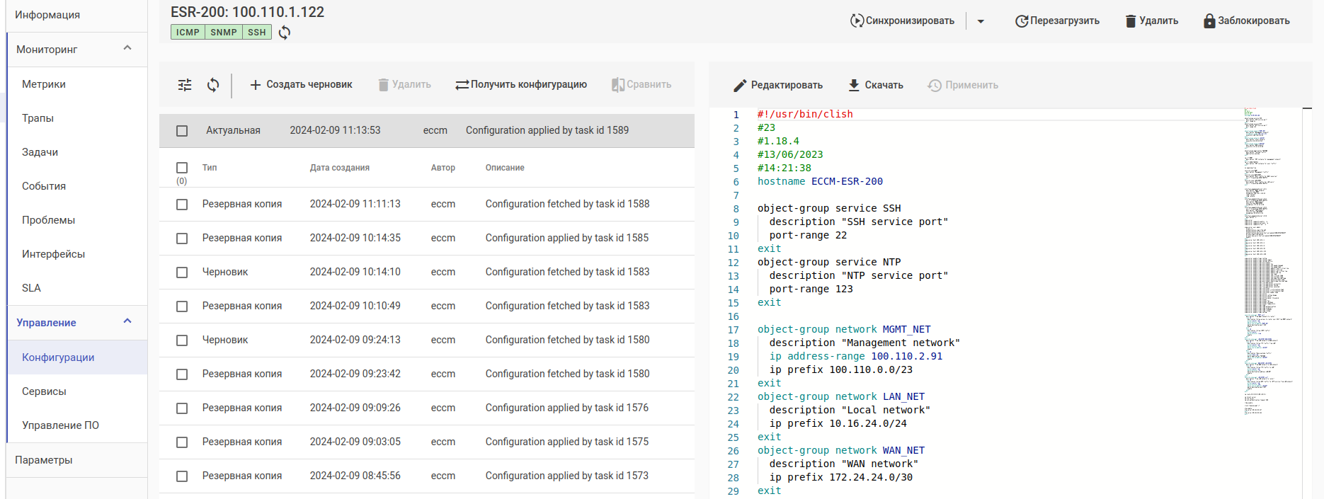Click the filter settings icon in configurations toolbar

click(185, 85)
